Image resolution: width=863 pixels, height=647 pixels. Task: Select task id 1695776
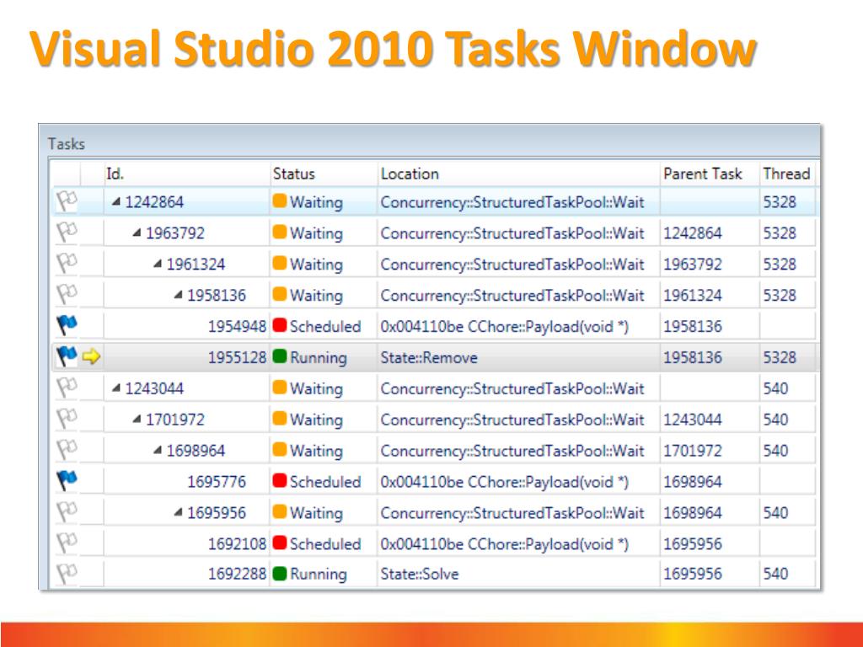tap(217, 481)
